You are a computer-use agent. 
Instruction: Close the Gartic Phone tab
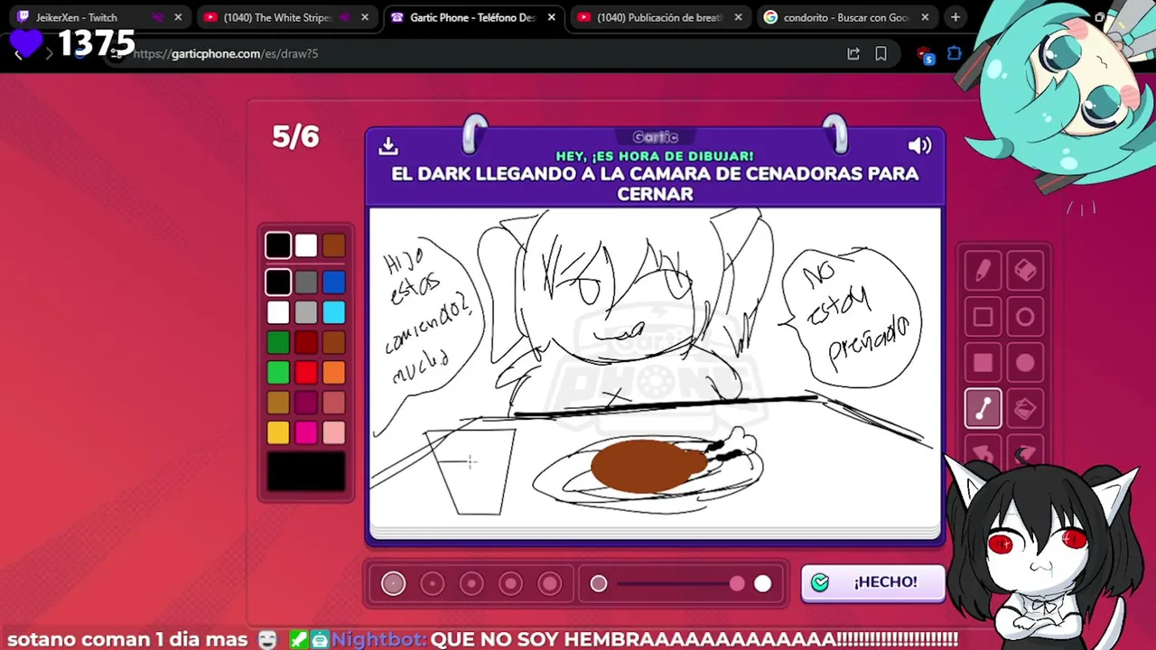551,17
